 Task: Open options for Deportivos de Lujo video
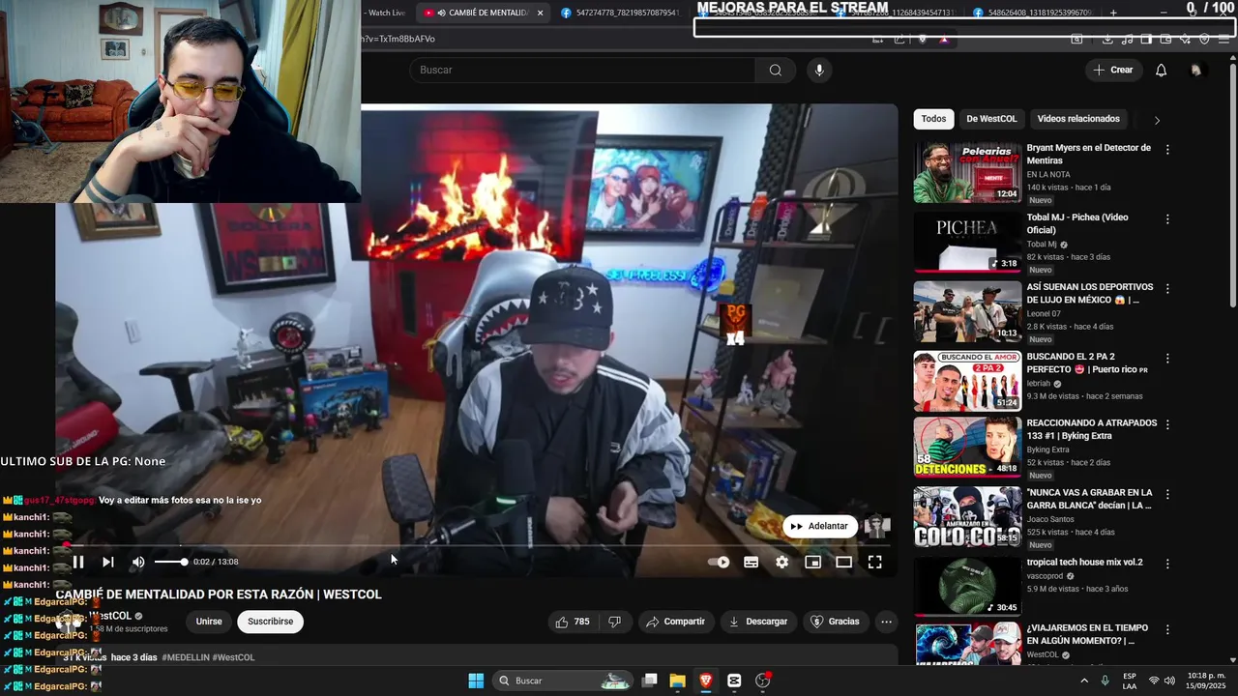click(1167, 289)
